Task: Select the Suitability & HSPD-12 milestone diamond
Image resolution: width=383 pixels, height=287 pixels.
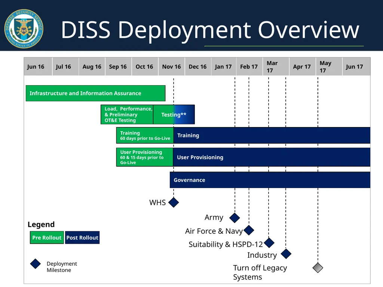Action: pyautogui.click(x=269, y=243)
